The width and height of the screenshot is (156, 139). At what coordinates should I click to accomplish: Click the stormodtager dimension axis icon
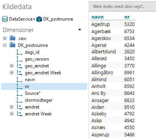click(19, 100)
